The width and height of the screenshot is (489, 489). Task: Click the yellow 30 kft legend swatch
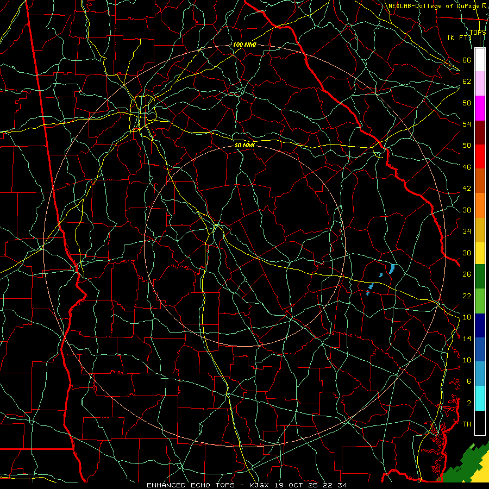[480, 253]
